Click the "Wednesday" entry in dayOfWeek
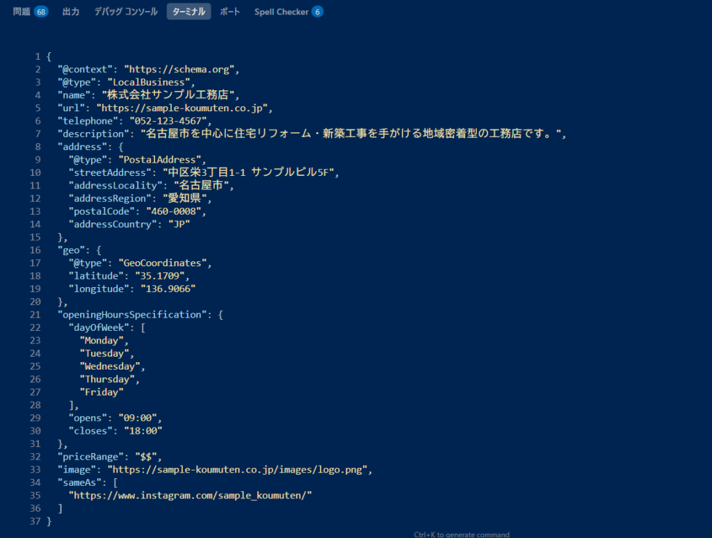This screenshot has width=712, height=538. (111, 366)
